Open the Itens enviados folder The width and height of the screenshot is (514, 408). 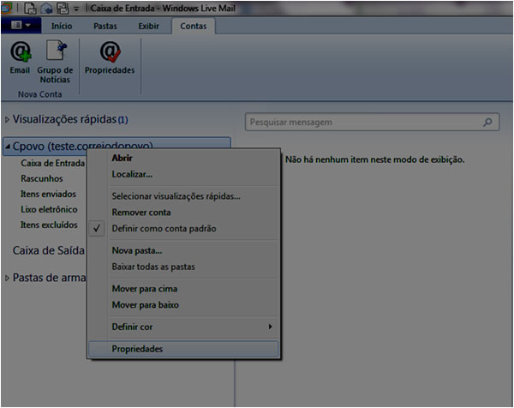48,194
